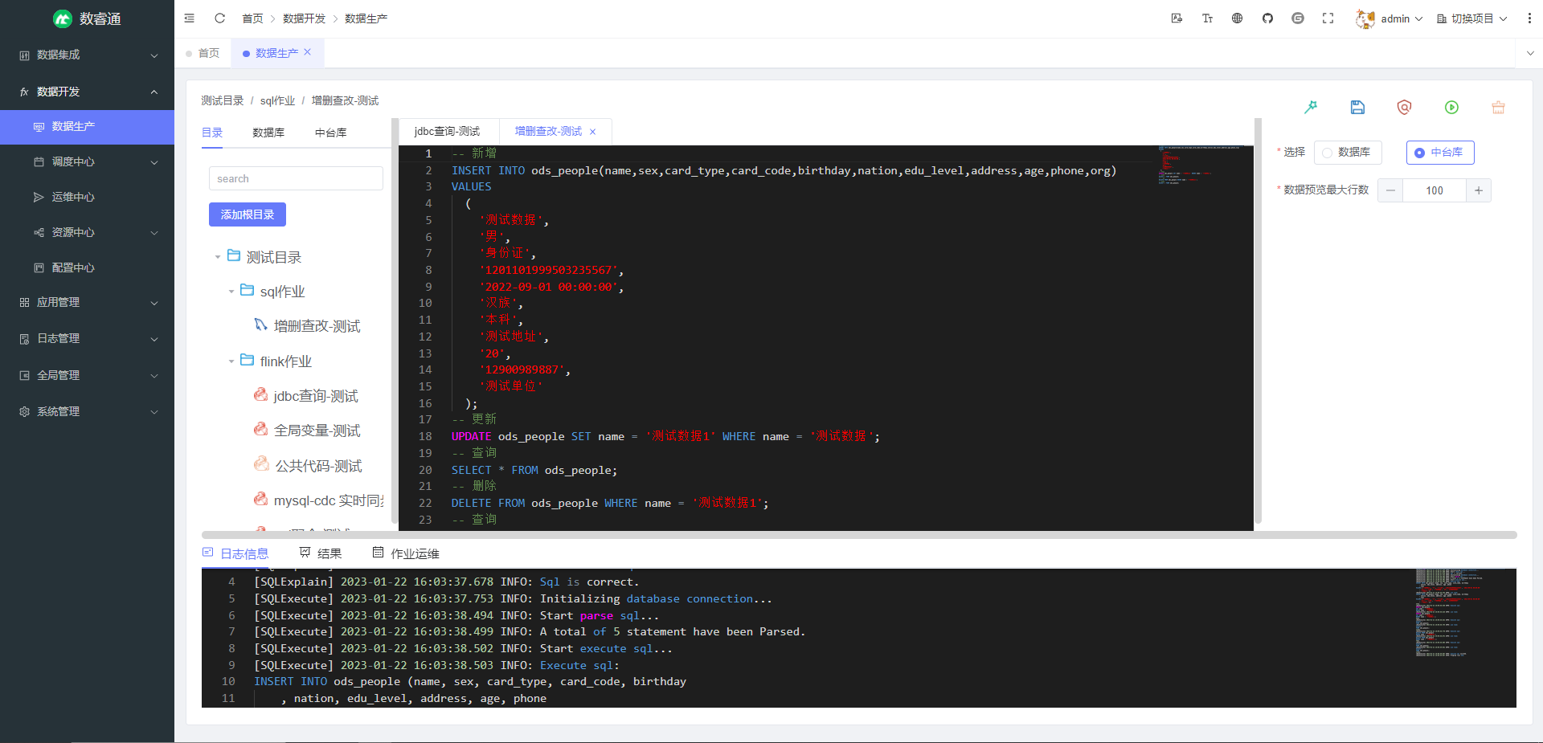This screenshot has width=1543, height=743.
Task: Select the 中台库 radio option
Action: [x=1439, y=152]
